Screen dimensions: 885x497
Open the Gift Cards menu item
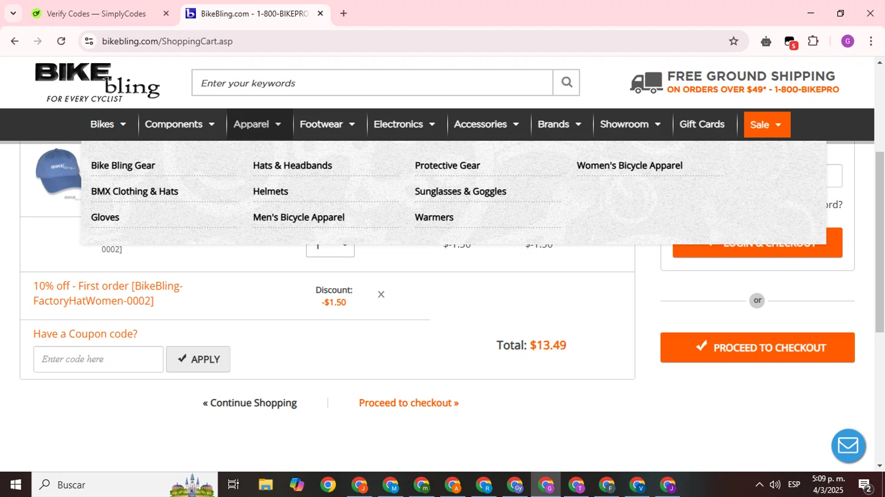point(702,124)
